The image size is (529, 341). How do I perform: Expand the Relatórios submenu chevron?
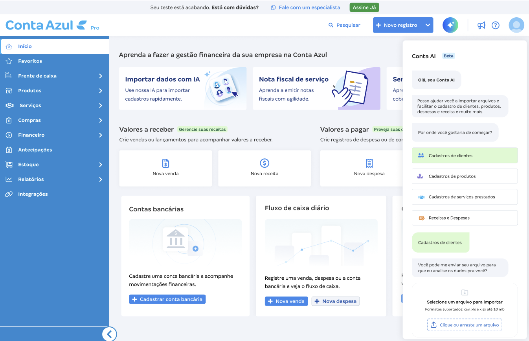tap(101, 179)
